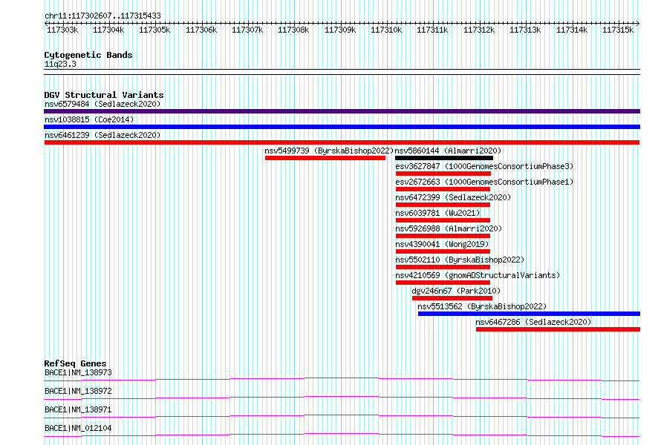
Task: Click the 117315k ruler tick label
Action: tap(618, 30)
